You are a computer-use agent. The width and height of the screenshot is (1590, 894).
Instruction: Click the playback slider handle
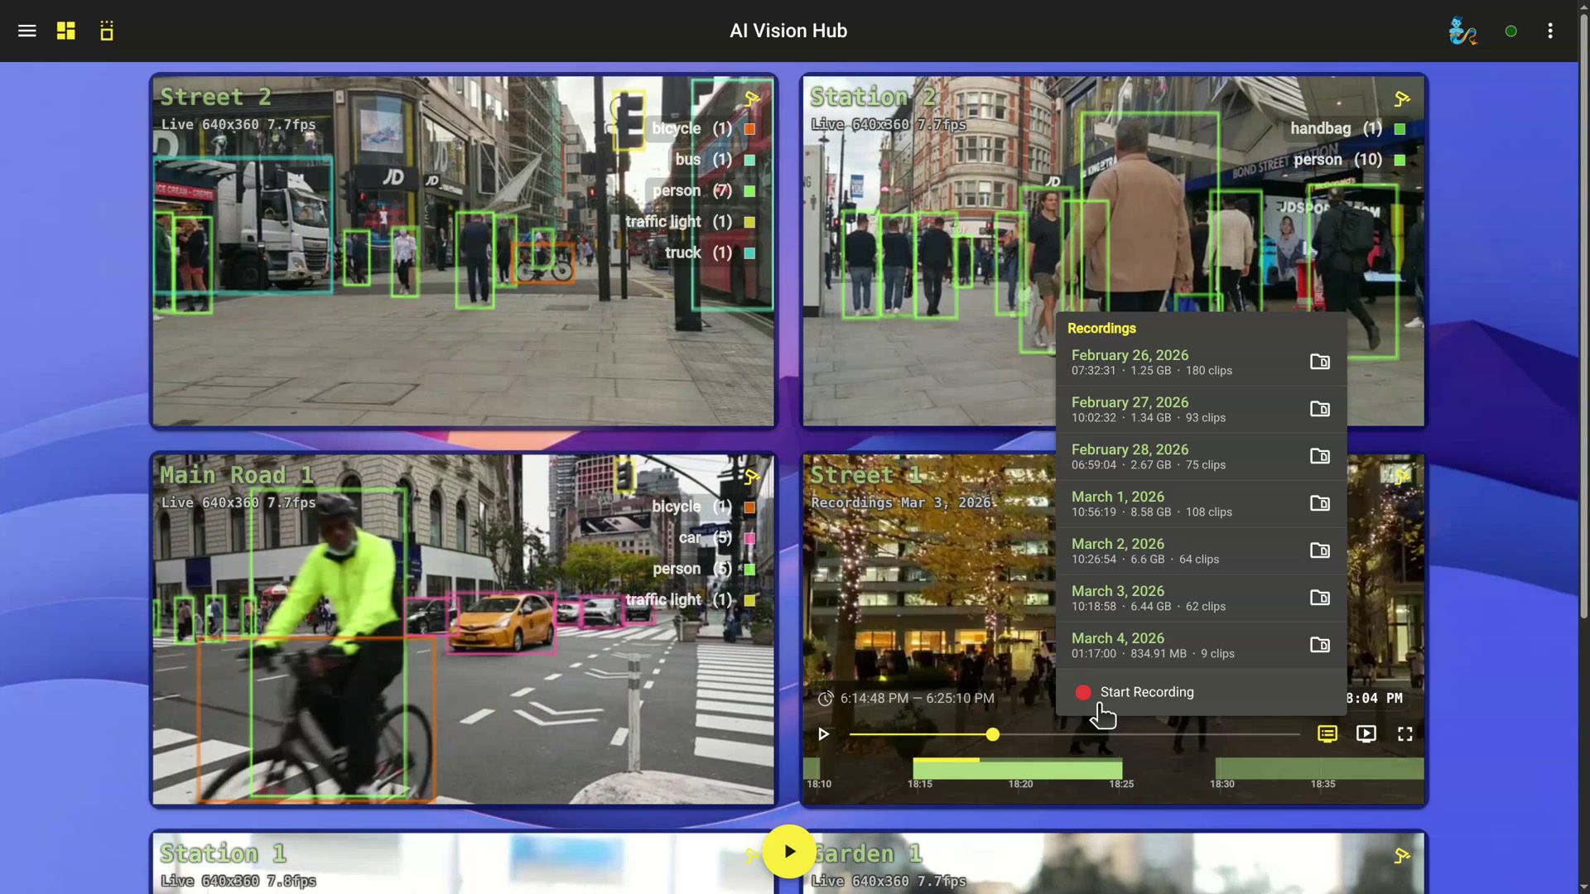tap(992, 734)
